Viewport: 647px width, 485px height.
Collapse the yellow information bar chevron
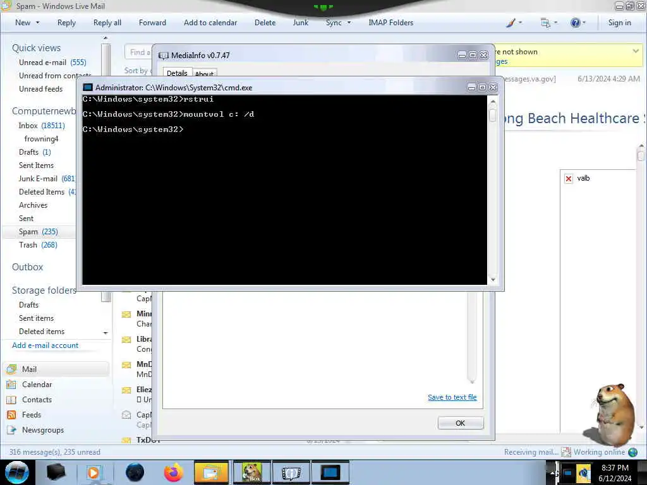pos(636,51)
